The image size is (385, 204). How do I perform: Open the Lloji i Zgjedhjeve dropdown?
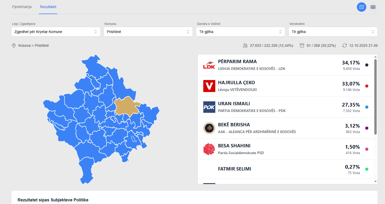(x=56, y=32)
